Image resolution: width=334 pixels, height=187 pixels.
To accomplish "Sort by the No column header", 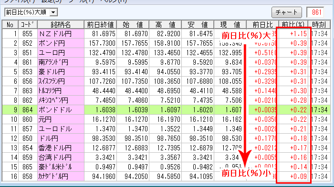I will point(10,25).
